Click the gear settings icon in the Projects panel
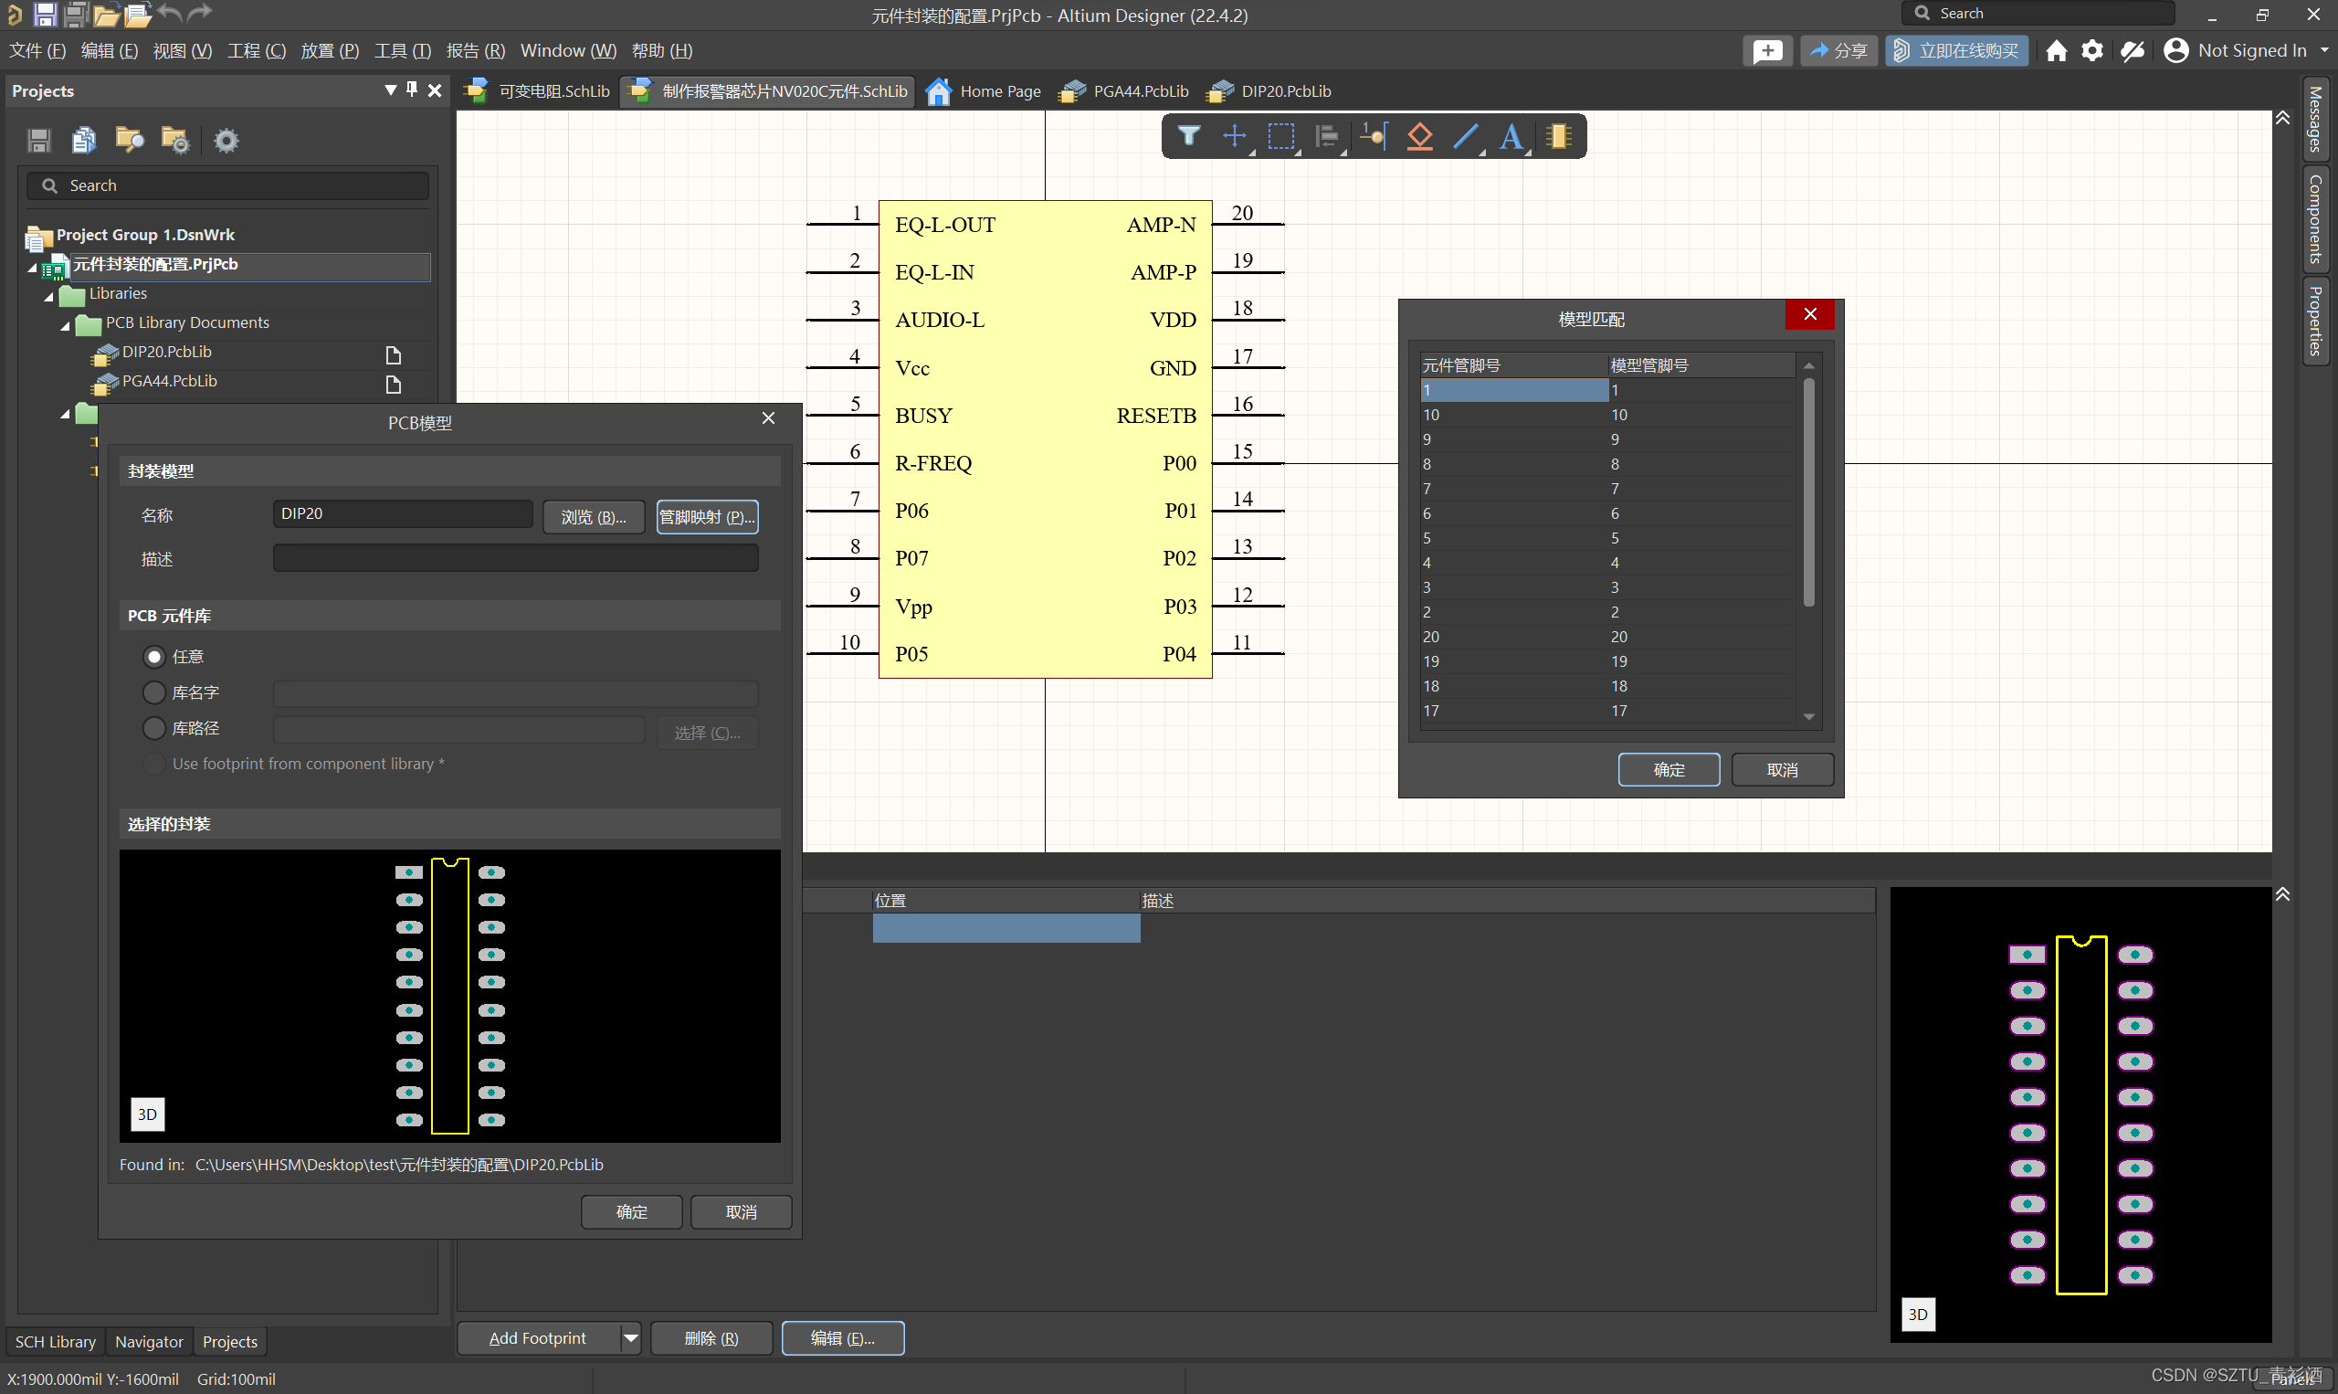 pyautogui.click(x=226, y=141)
